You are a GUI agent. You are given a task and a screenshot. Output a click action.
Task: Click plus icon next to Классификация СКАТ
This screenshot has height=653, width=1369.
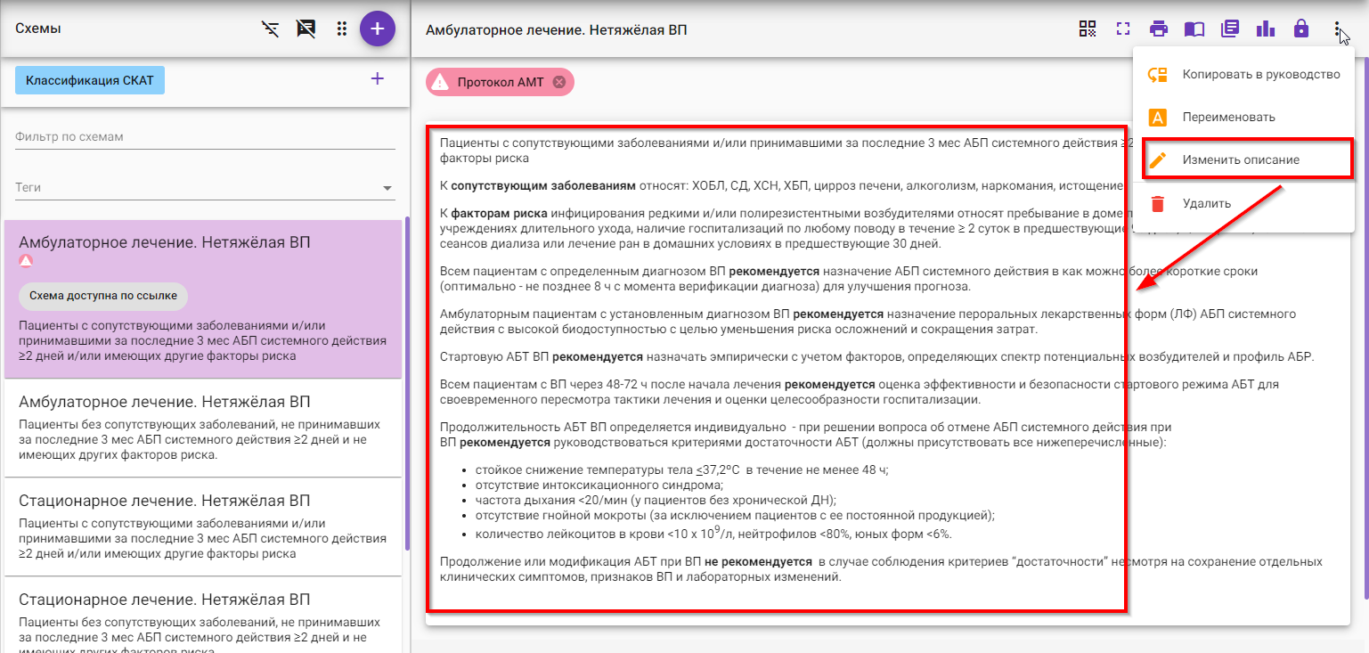(378, 79)
